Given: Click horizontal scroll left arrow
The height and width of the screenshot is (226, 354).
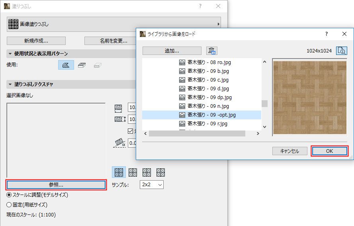Looking at the screenshot, I should coord(145,134).
